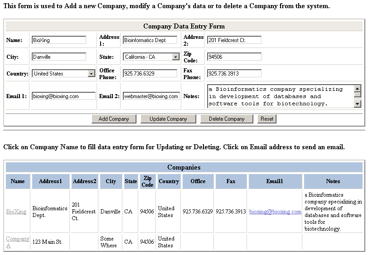Screen dimensions: 368x255
Task: Open the BioXing company name link
Action: (16, 212)
